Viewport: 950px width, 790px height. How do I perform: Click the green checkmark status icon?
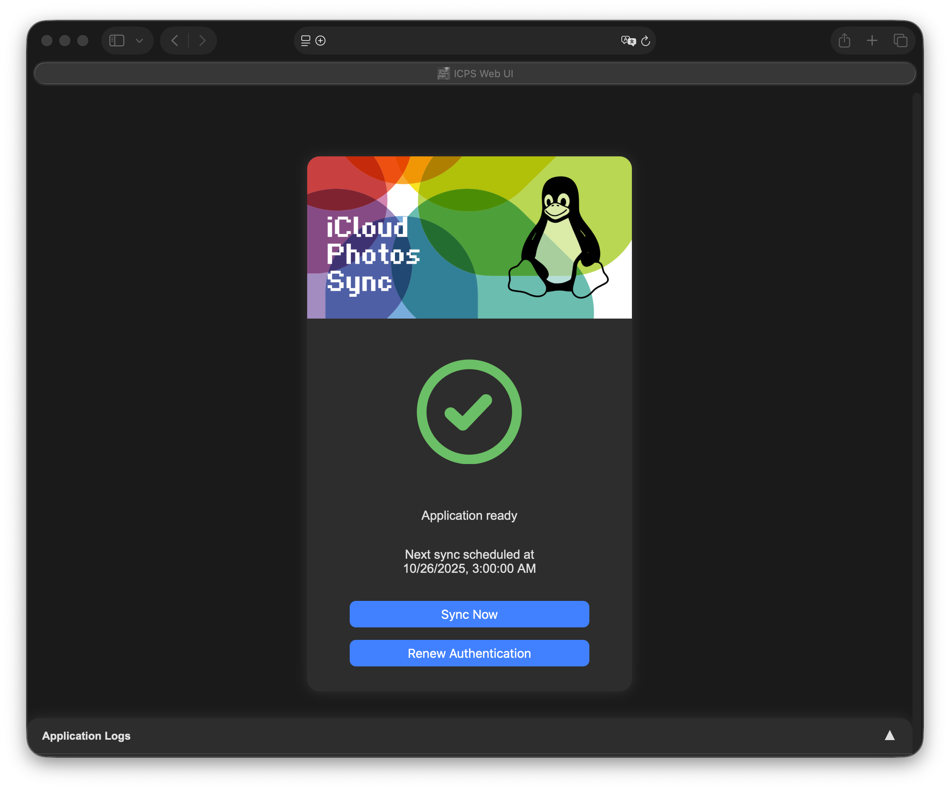[x=469, y=412]
